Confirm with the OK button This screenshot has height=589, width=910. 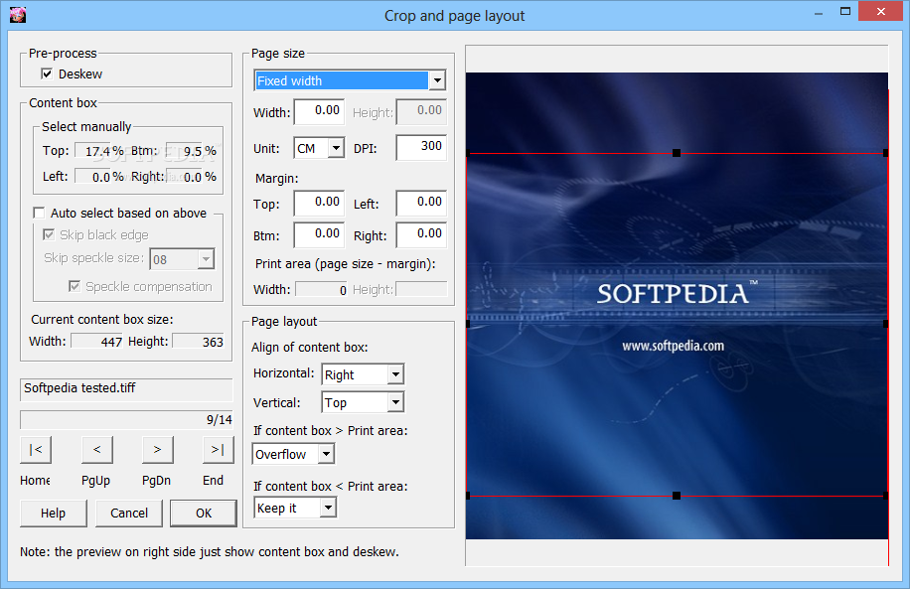tap(204, 513)
